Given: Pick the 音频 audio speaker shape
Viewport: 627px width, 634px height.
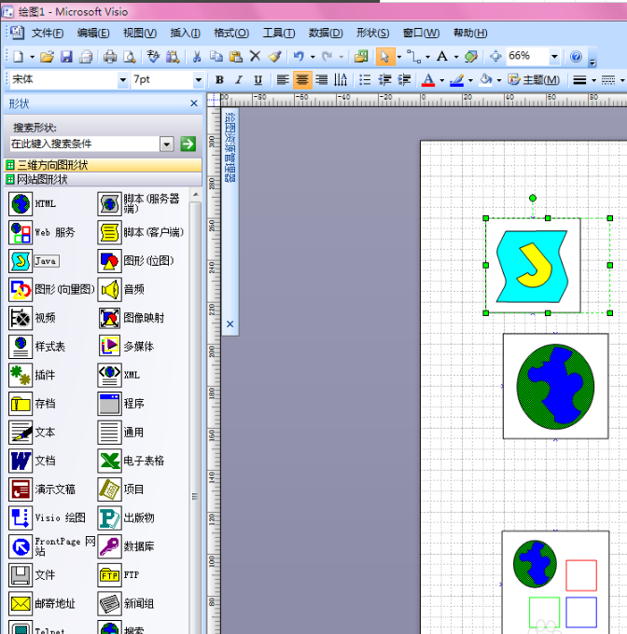Looking at the screenshot, I should [x=110, y=289].
